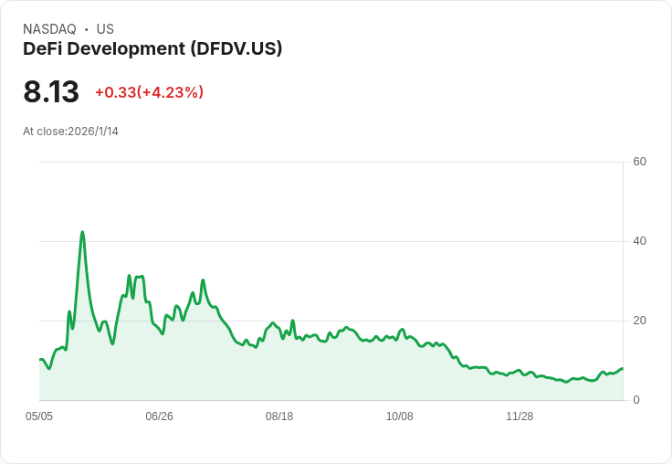The image size is (672, 464).
Task: Click the 06/26 date axis label
Action: (x=160, y=416)
